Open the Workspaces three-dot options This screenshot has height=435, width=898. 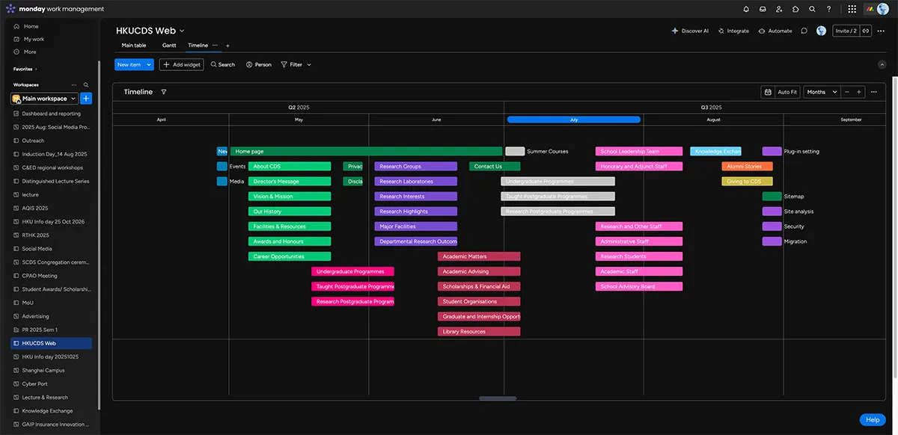coord(74,84)
